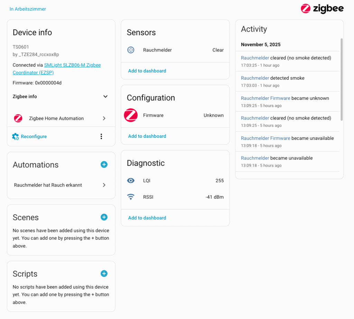Add Diagnostic card to dashboard
The image size is (354, 319).
click(147, 218)
